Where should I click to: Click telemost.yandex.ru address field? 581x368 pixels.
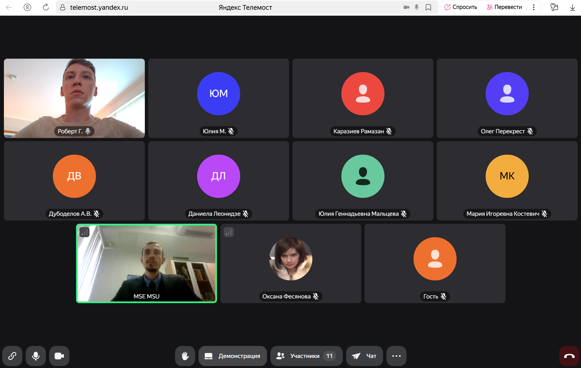(x=99, y=7)
